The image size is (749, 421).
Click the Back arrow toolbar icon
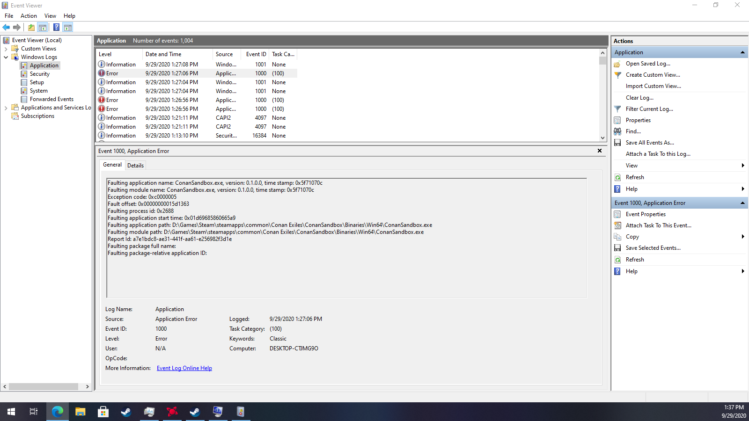[x=7, y=27]
